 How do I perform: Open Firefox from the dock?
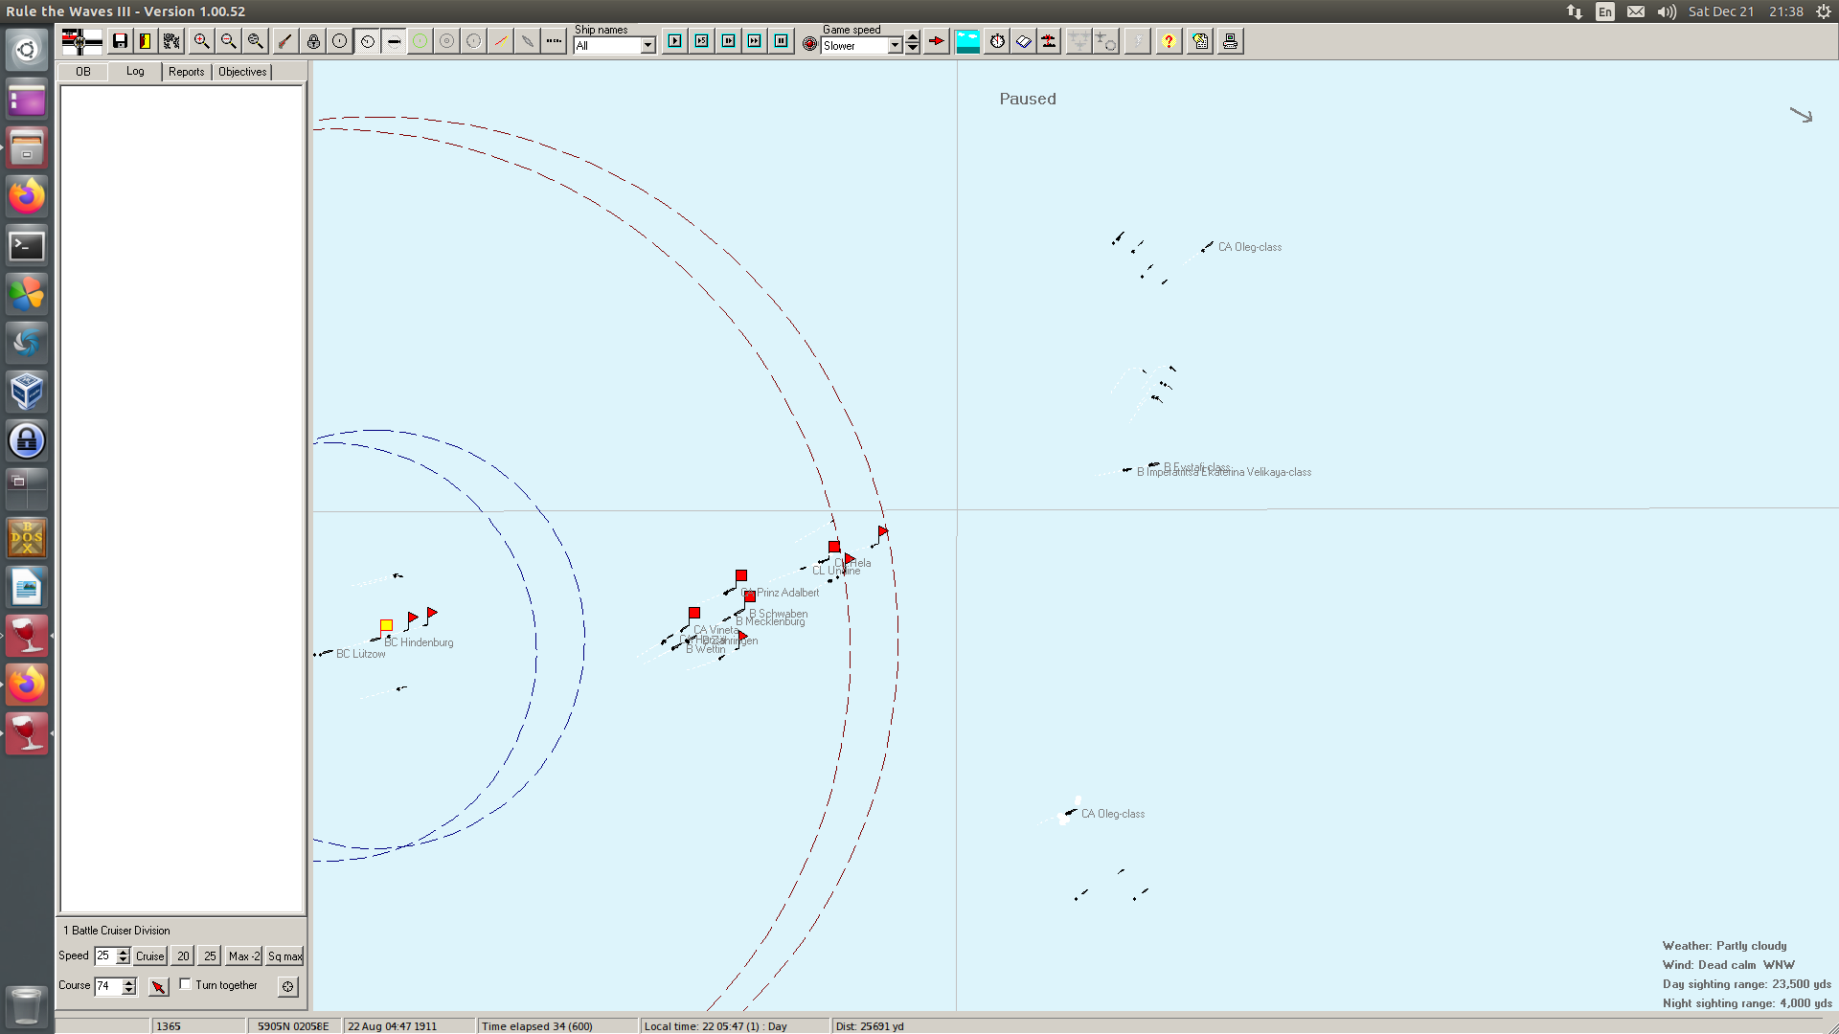pyautogui.click(x=27, y=196)
